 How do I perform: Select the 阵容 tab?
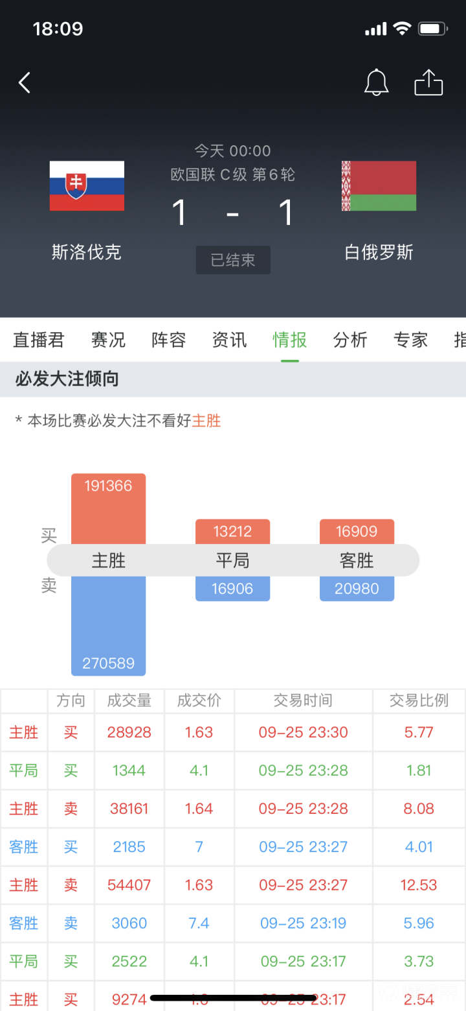[169, 340]
